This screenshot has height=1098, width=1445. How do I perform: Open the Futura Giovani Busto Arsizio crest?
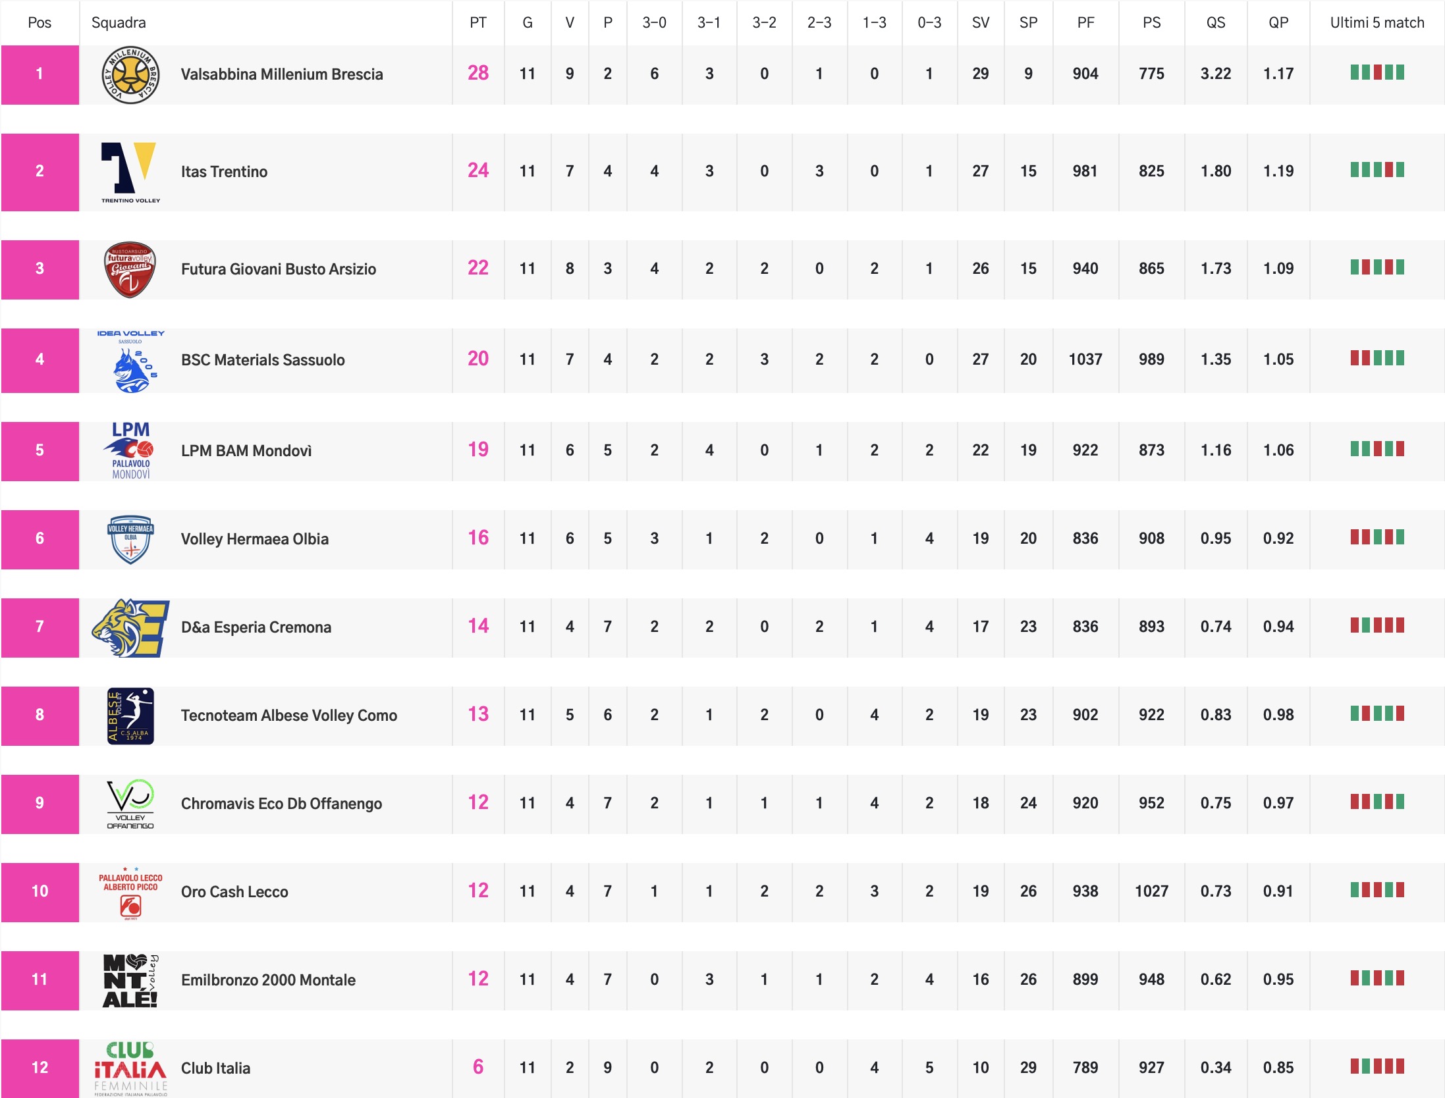pos(130,269)
